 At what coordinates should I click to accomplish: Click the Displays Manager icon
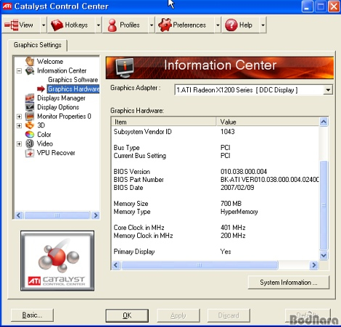[30, 98]
